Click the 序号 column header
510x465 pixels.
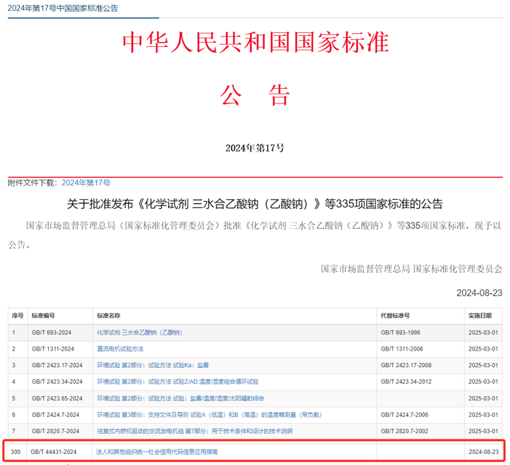point(18,316)
